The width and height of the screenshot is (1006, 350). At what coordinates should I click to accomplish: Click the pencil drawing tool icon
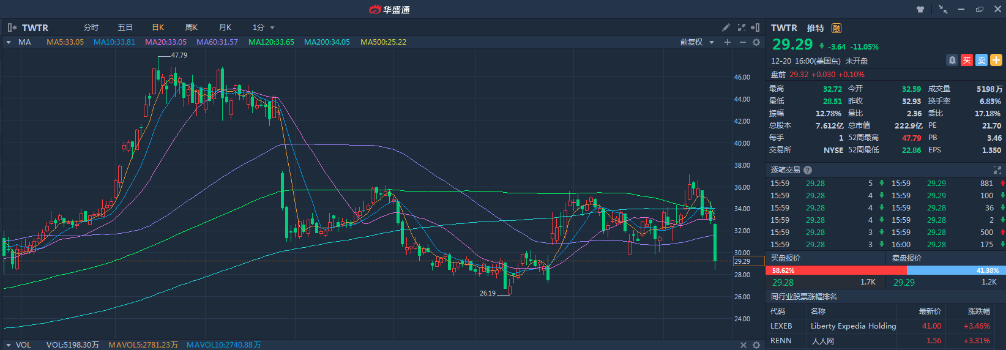click(726, 28)
